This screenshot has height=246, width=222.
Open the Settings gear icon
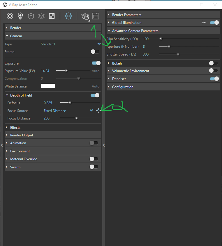[x=68, y=16]
